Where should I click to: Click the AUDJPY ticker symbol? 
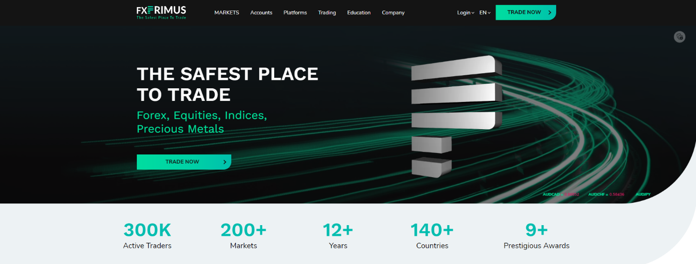(x=643, y=194)
